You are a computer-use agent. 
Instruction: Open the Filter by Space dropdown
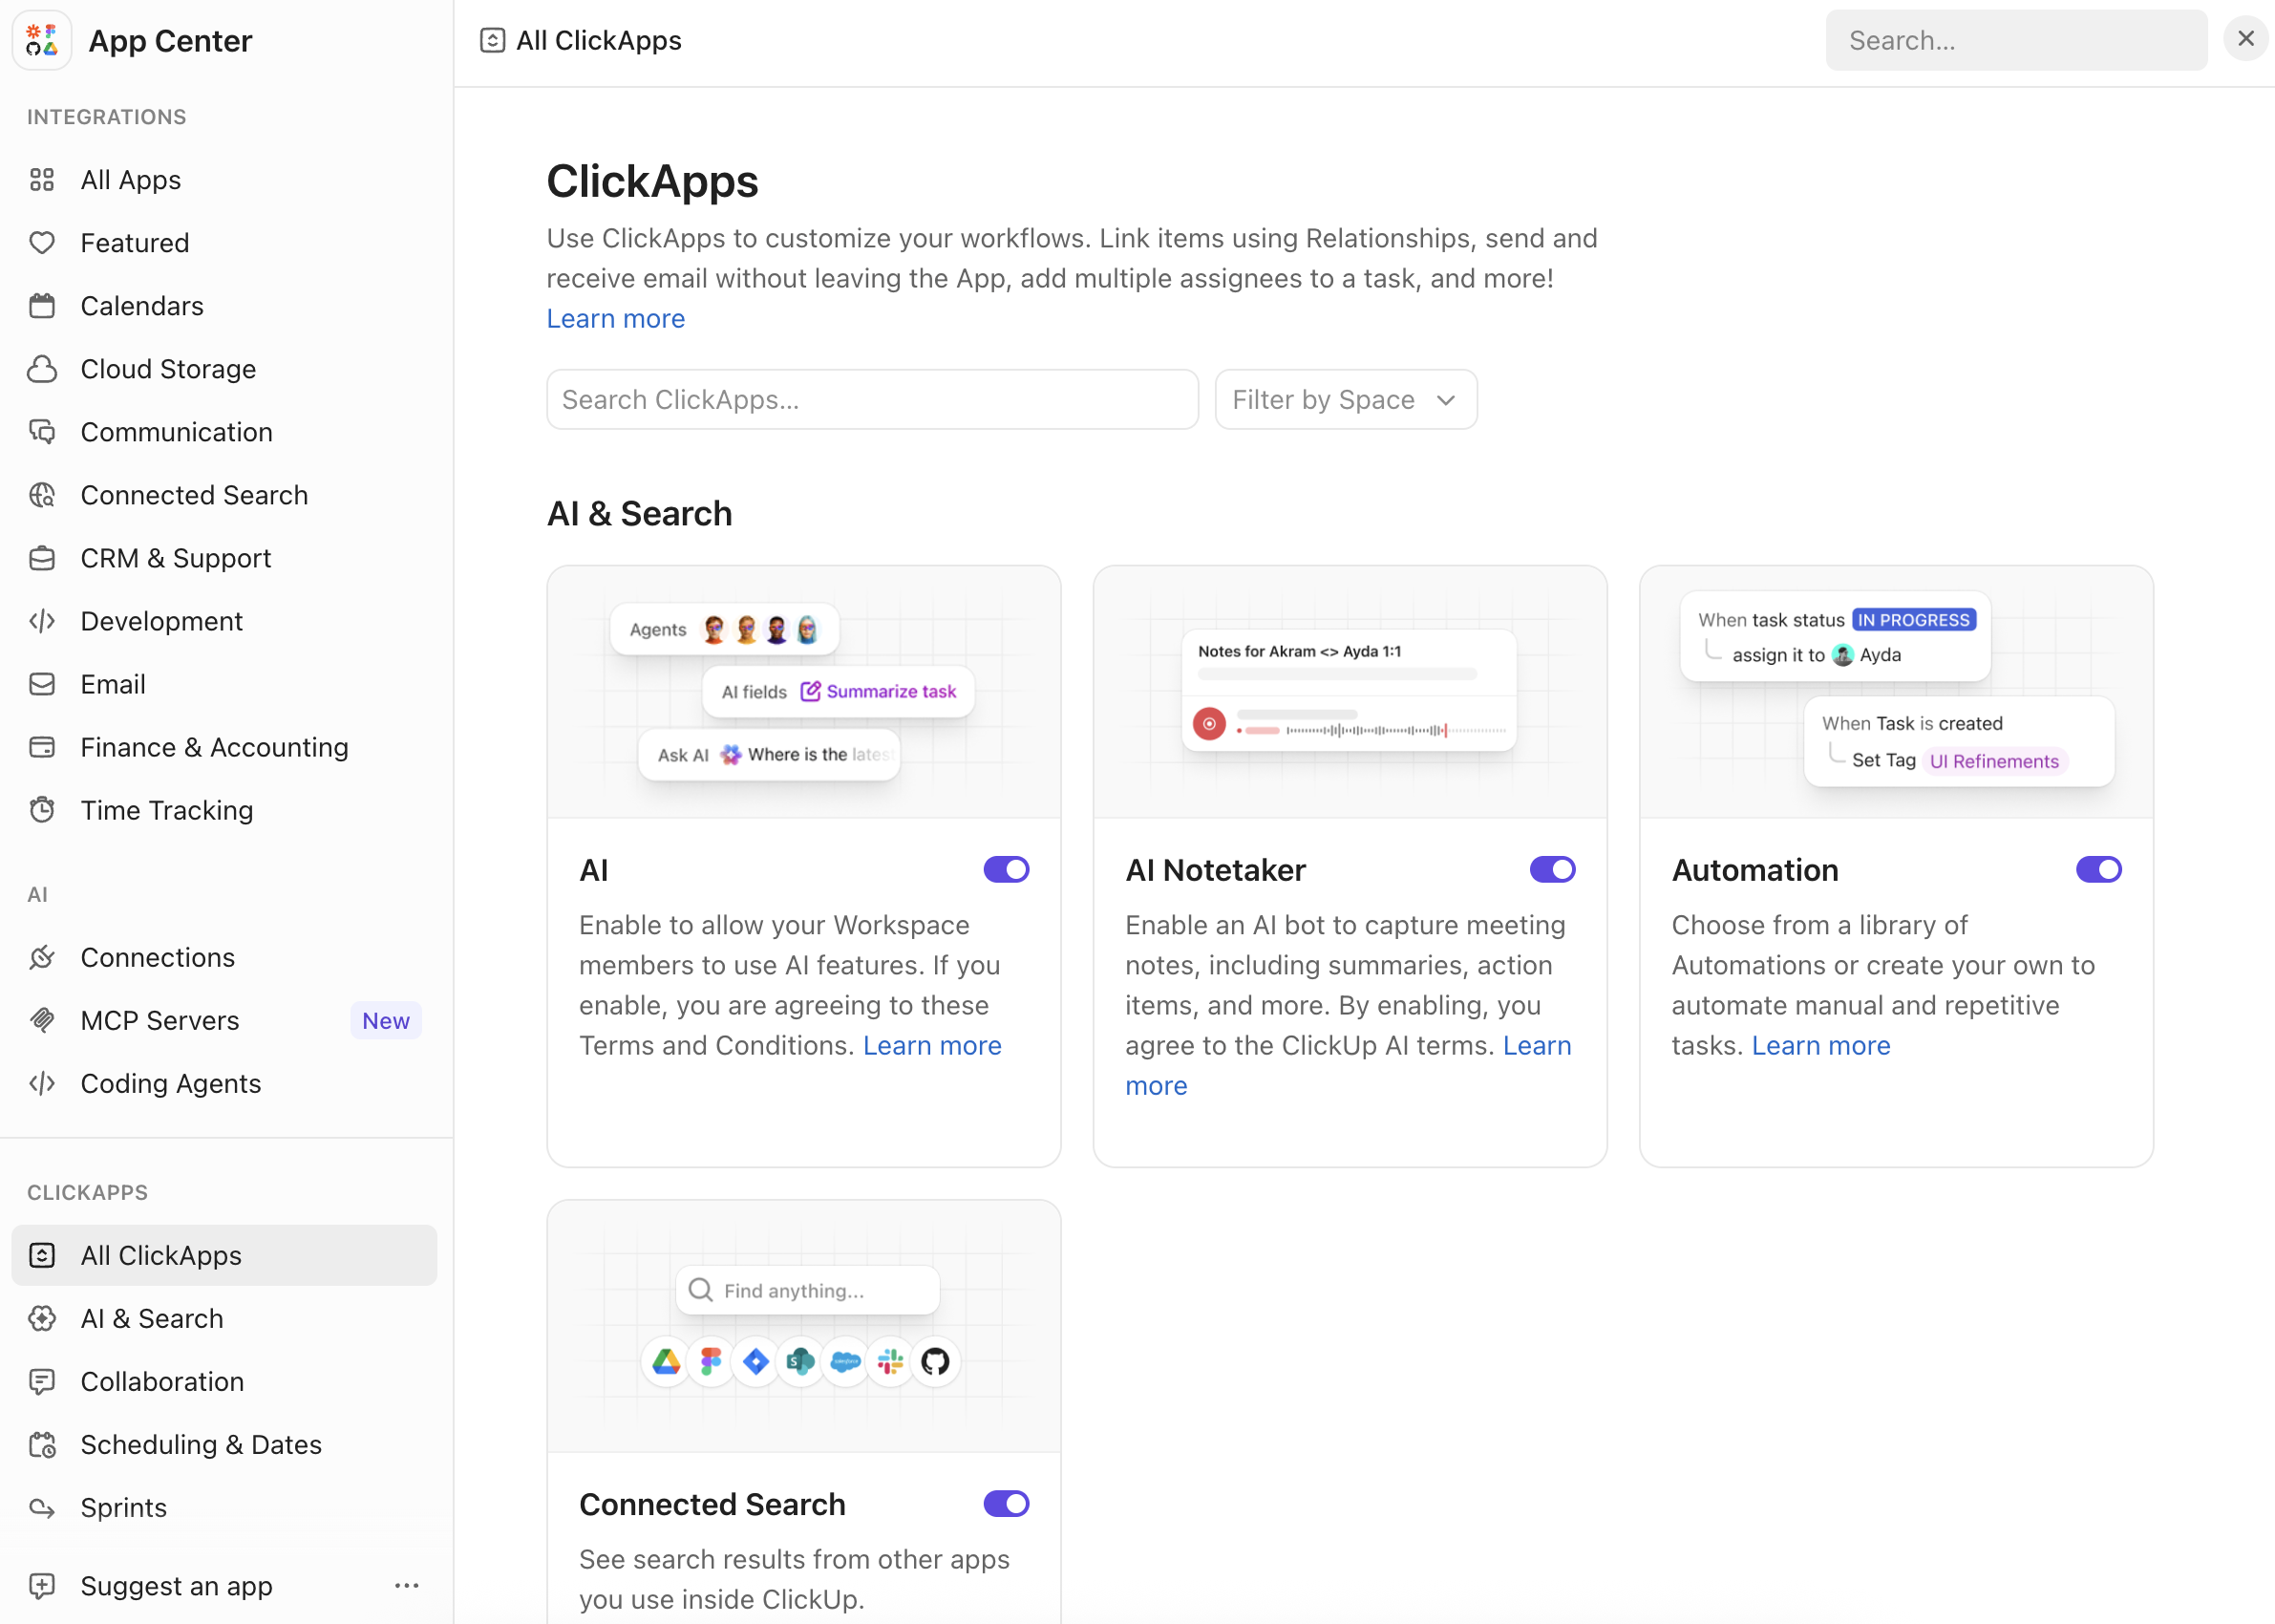tap(1346, 400)
